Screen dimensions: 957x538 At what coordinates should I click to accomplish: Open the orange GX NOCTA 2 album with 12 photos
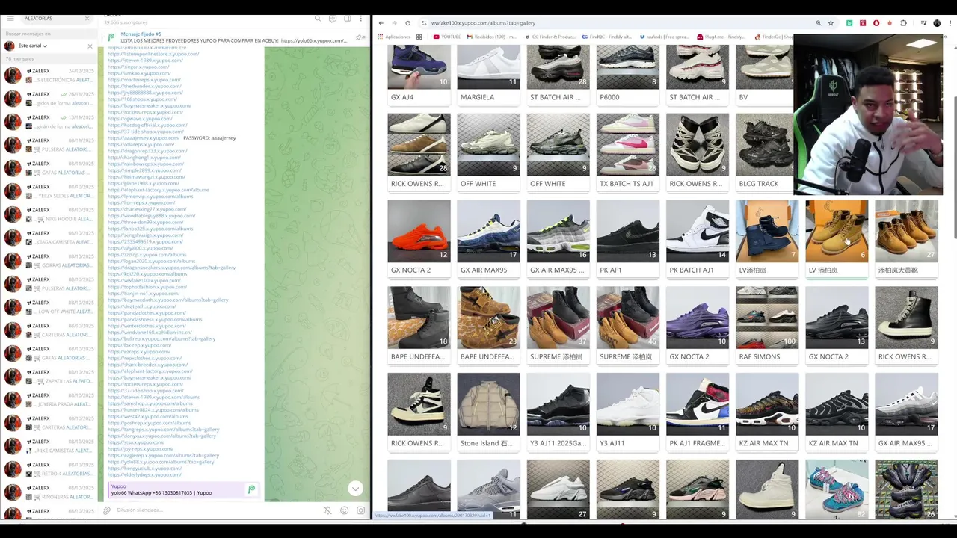419,239
